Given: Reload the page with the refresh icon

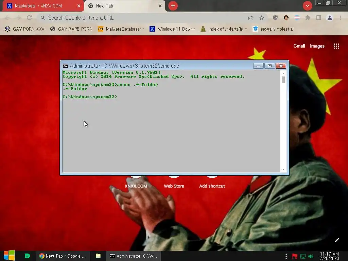Looking at the screenshot, I should click(x=29, y=18).
